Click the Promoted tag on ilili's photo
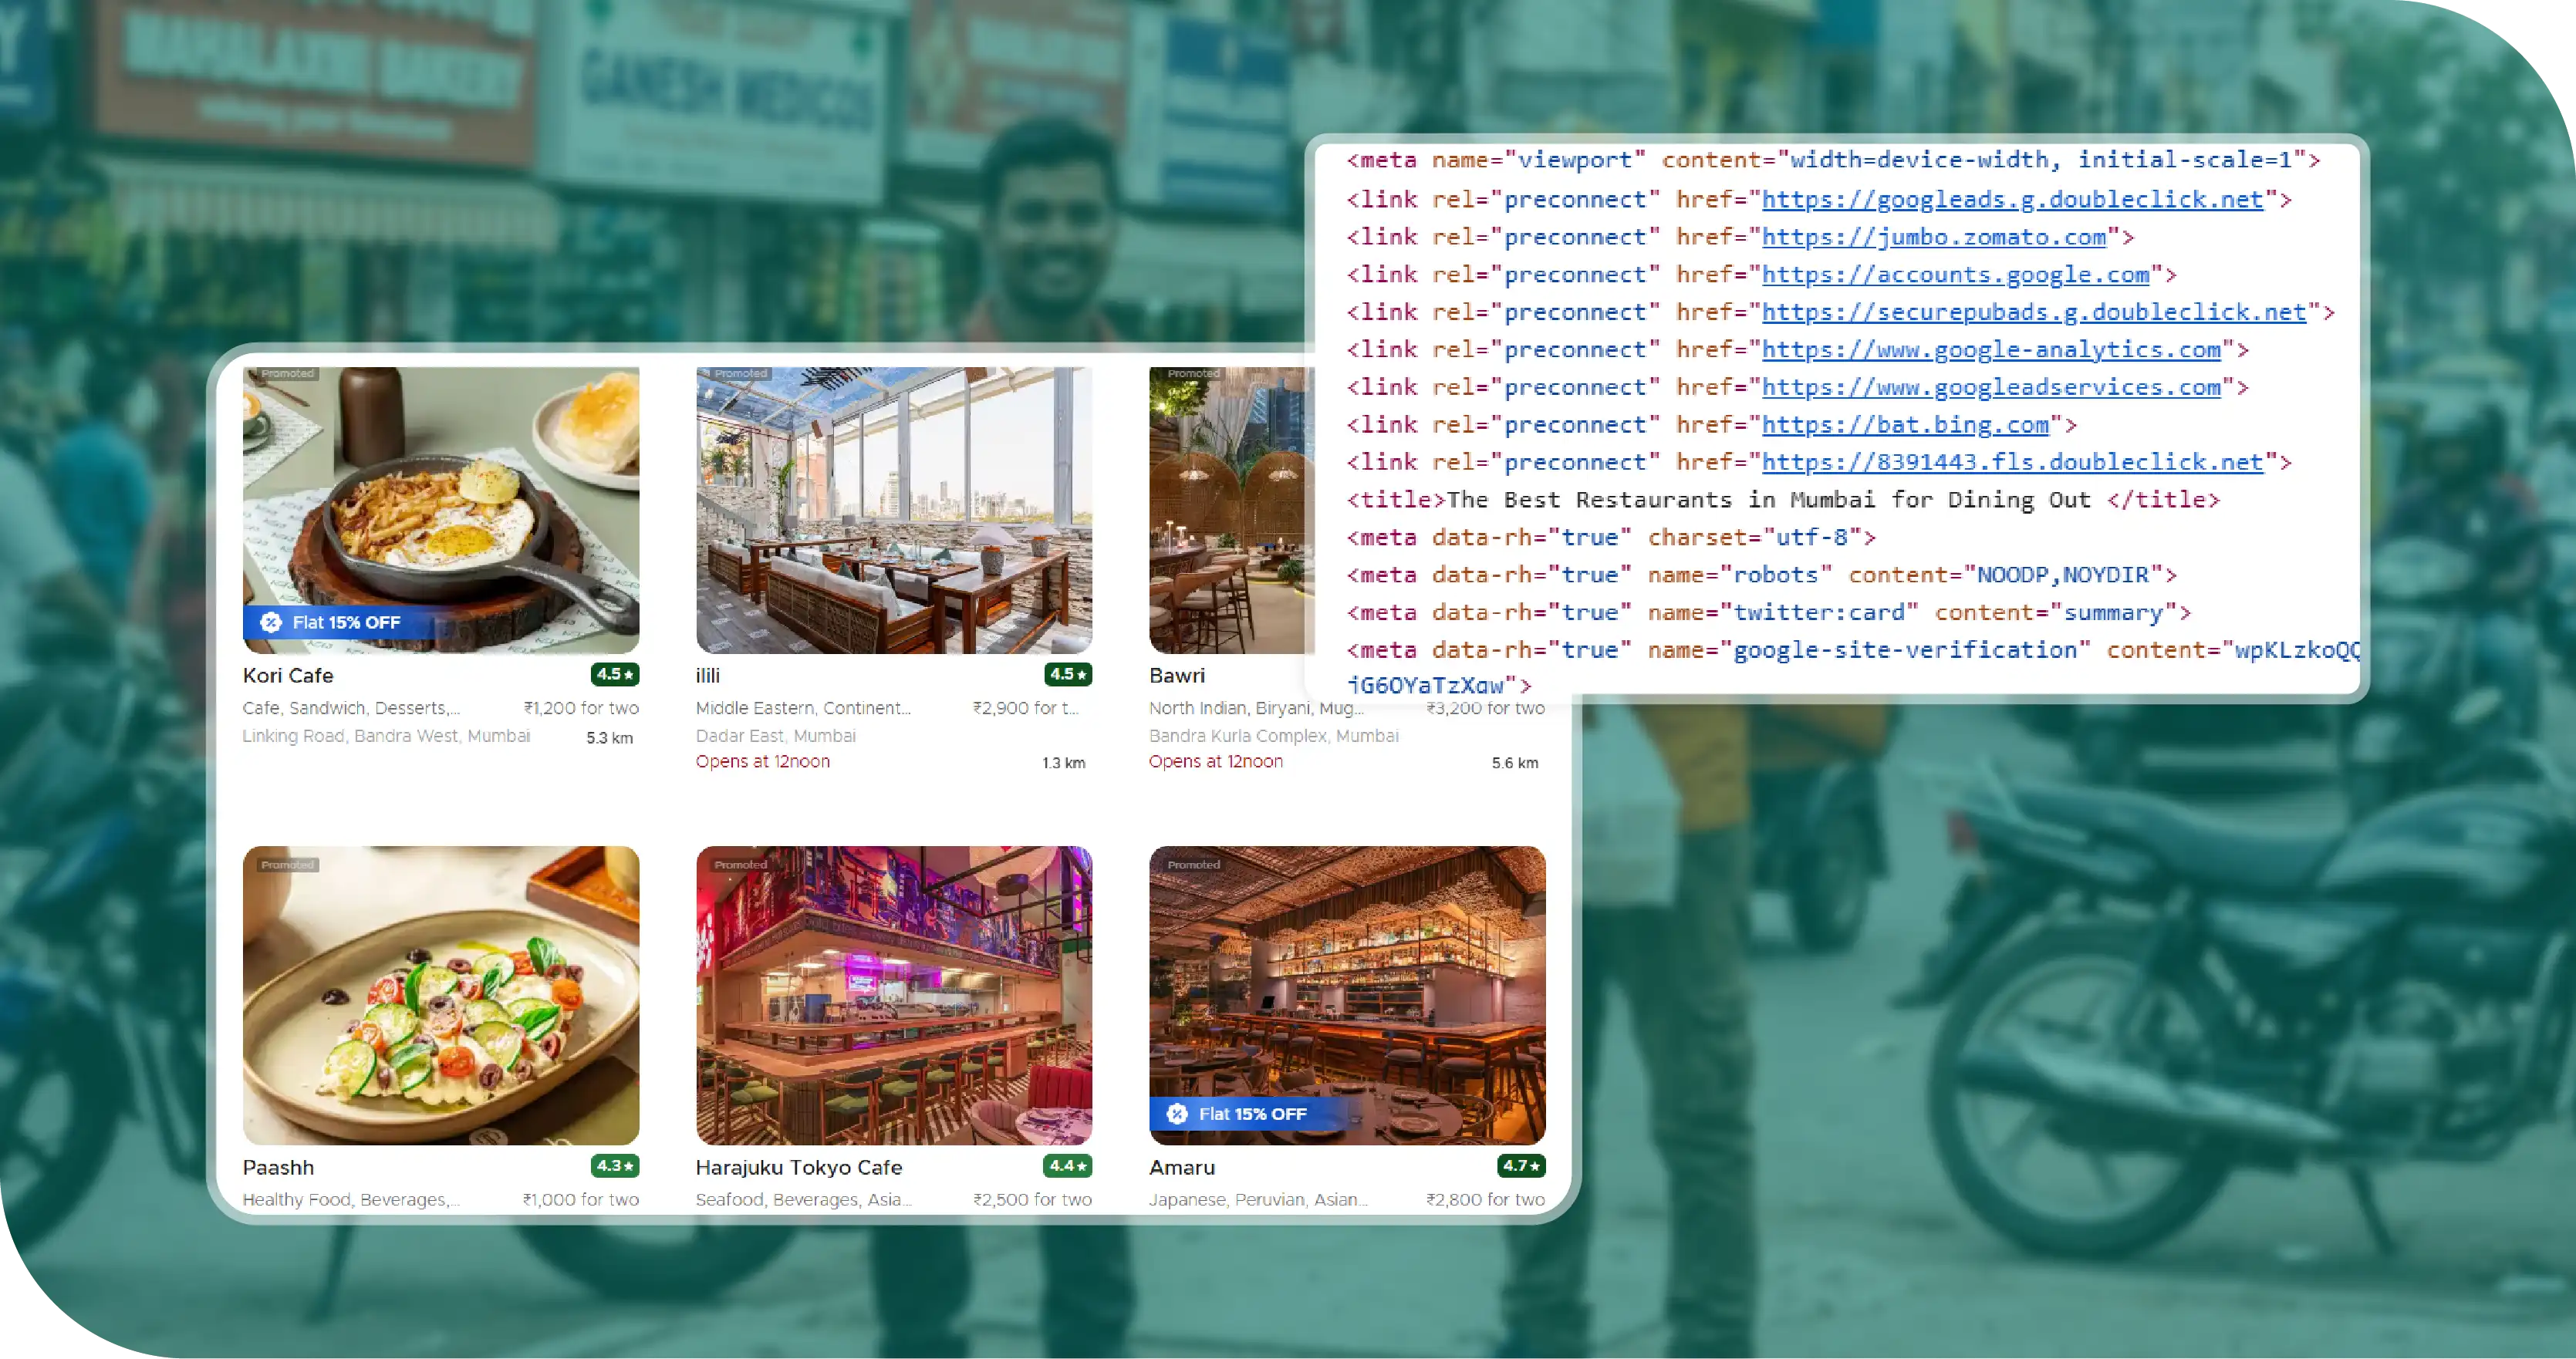 point(740,374)
